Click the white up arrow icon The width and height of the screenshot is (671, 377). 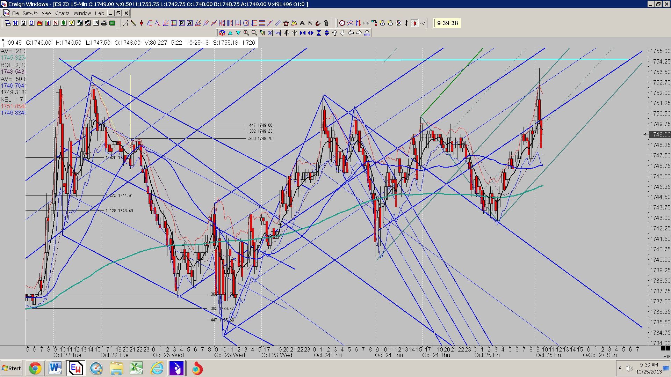pyautogui.click(x=335, y=33)
